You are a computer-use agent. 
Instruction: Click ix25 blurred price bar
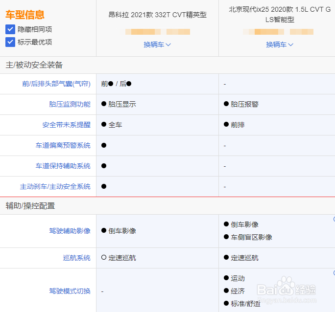point(278,32)
